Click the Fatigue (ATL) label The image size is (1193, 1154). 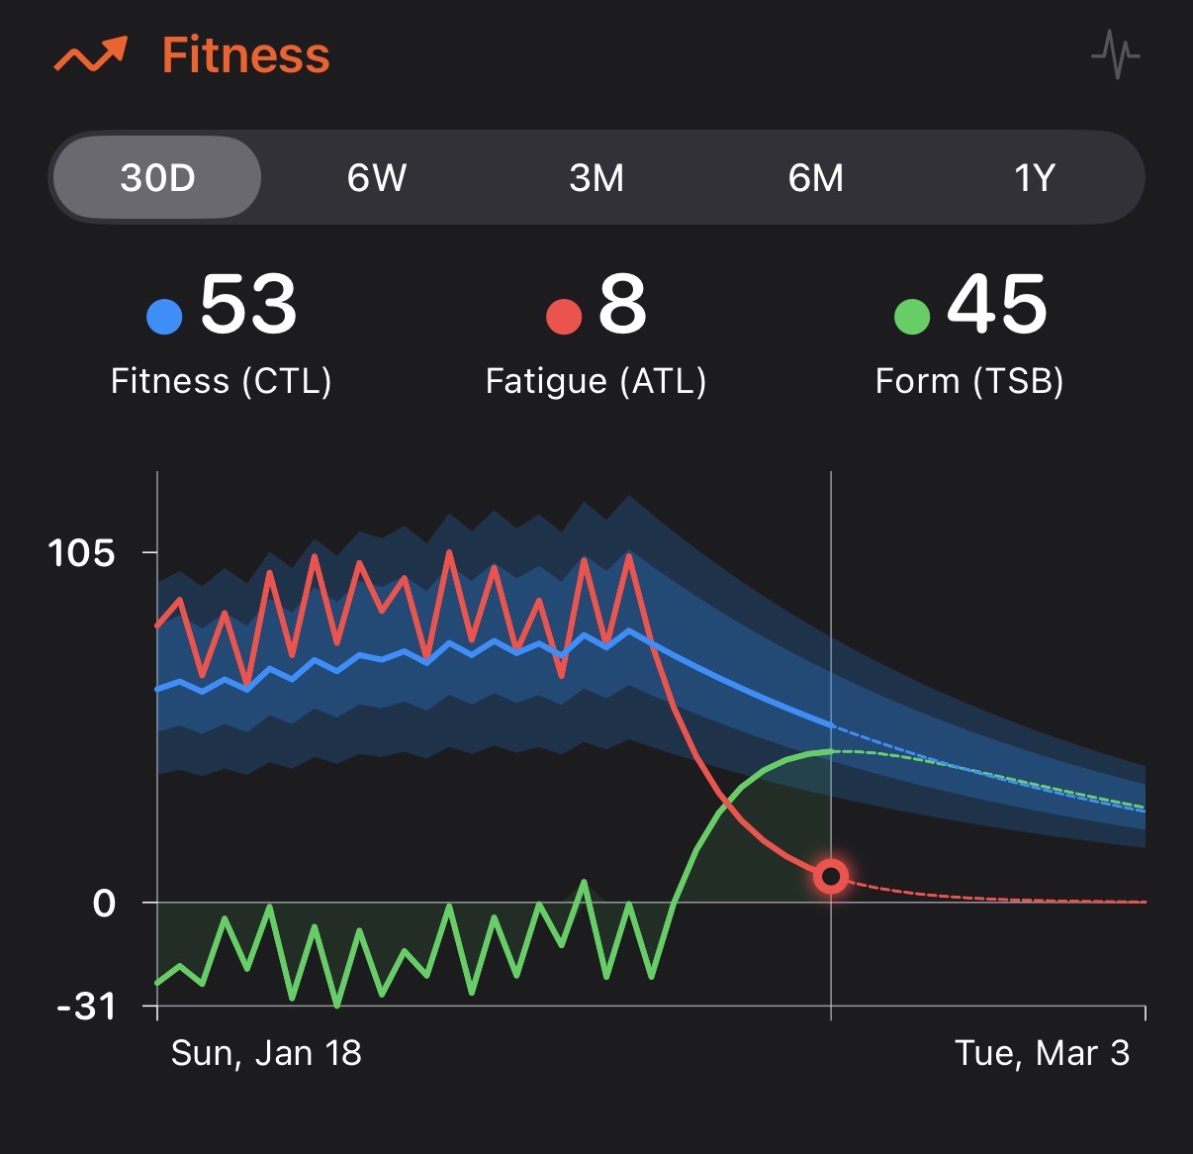(x=596, y=381)
